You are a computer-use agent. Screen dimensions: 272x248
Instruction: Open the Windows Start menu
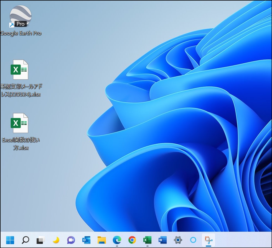click(x=10, y=240)
